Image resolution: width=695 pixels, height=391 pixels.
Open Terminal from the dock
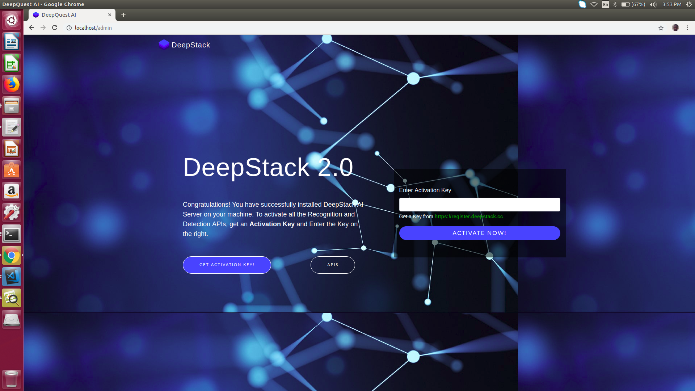(x=12, y=234)
